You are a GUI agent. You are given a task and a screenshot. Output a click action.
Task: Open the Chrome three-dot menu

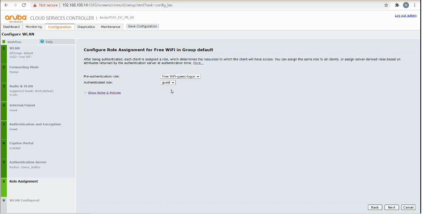coord(415,5)
